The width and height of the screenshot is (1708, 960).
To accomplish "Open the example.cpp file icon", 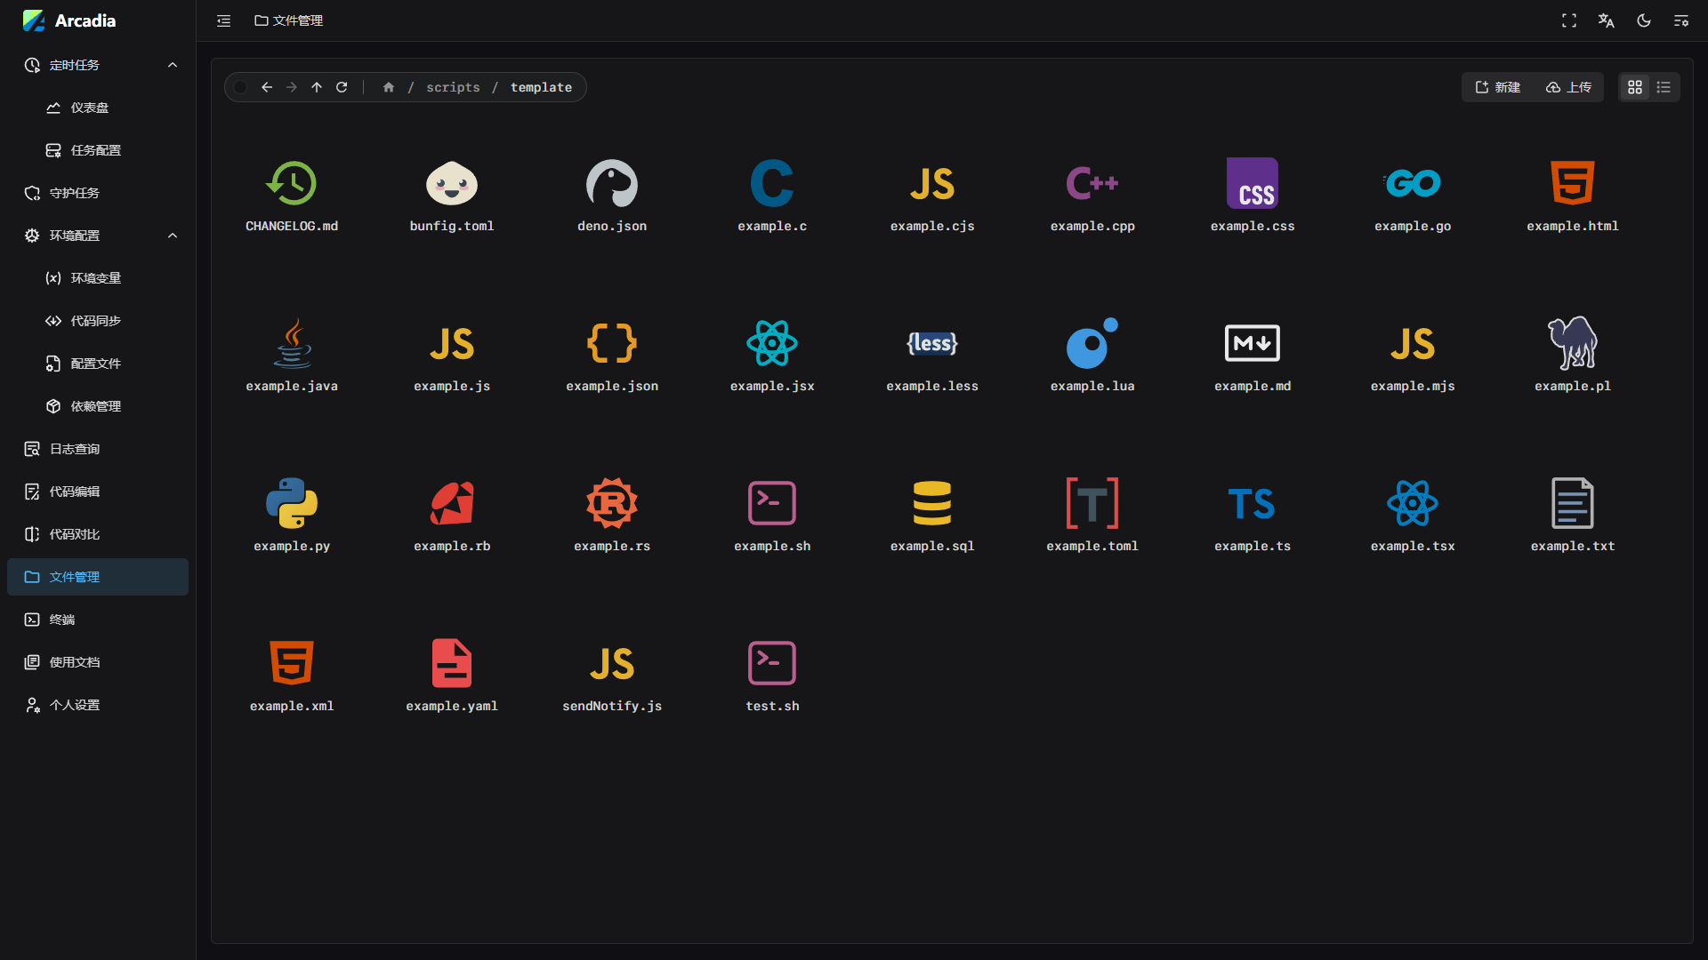I will pos(1092,183).
